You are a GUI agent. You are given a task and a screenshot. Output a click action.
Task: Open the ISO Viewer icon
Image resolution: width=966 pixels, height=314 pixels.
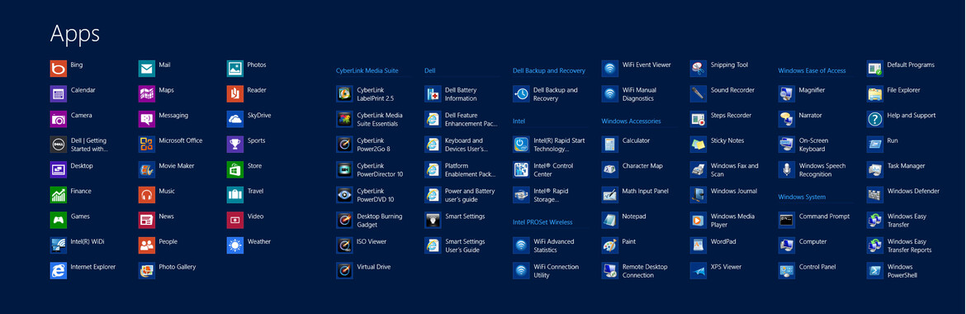(x=345, y=245)
